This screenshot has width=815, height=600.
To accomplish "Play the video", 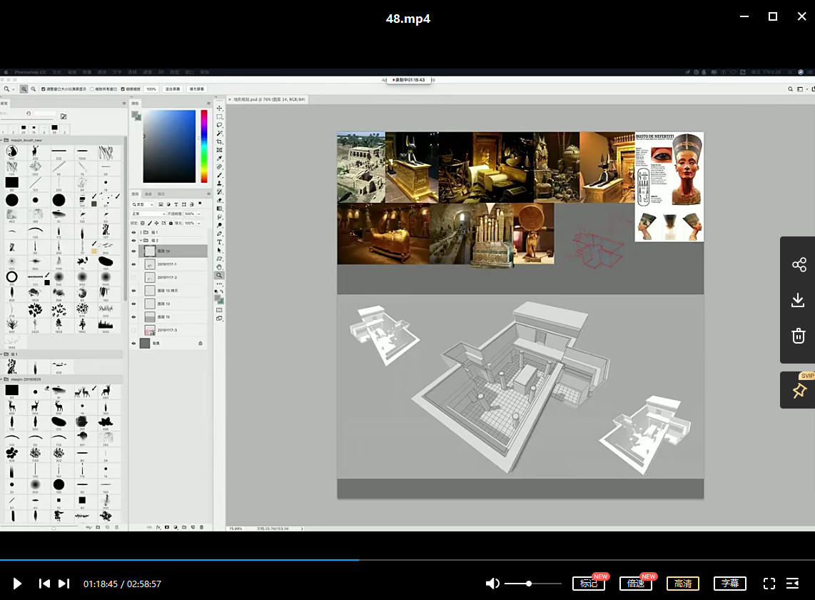I will (17, 584).
